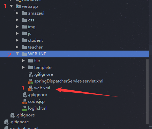
Task: Expand the img folder arrow
Action: pyautogui.click(x=17, y=27)
